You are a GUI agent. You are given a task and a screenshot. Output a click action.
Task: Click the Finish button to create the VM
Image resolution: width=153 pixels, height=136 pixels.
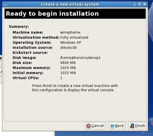[137, 126]
